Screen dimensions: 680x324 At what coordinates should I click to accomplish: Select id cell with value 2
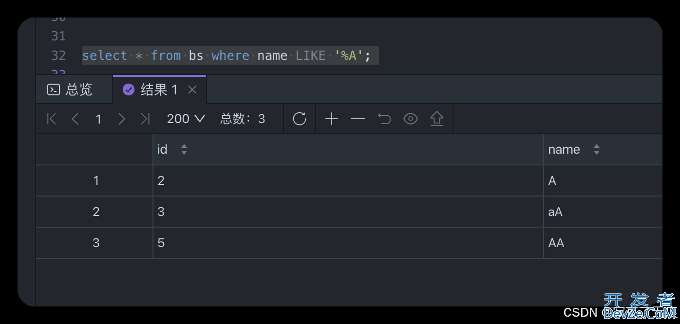(348, 180)
